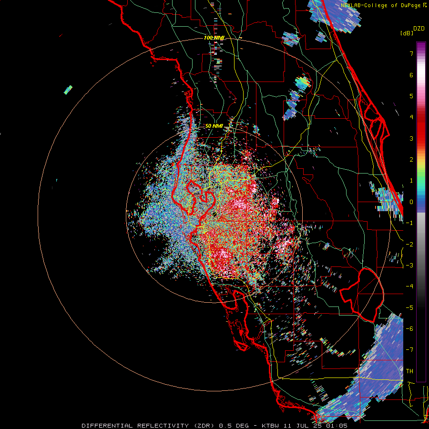The image size is (429, 429).
Task: Click the isolated cyan echo west of the 100 NMI ring
Action: [x=68, y=90]
